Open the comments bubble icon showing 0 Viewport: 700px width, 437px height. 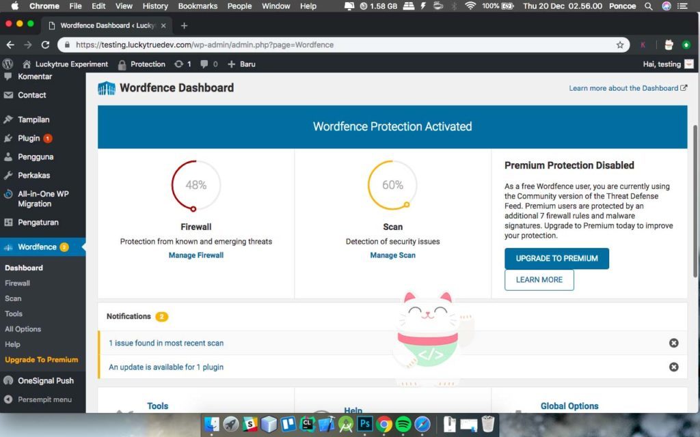coord(209,64)
